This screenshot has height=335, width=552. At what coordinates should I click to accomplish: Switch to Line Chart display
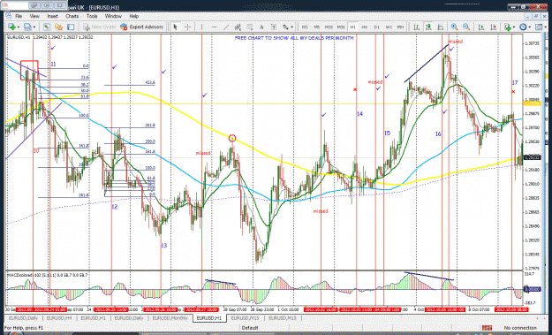click(441, 27)
